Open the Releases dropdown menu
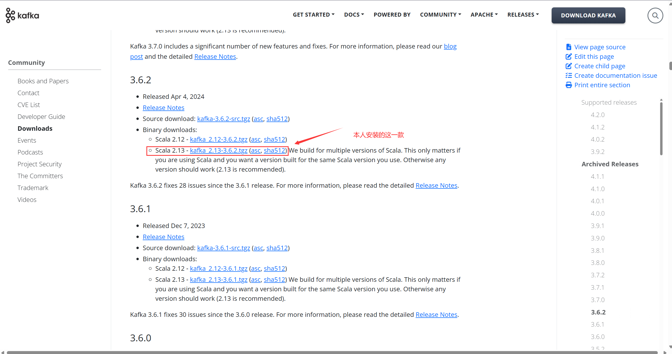Screen dimensions: 672x354 click(523, 15)
